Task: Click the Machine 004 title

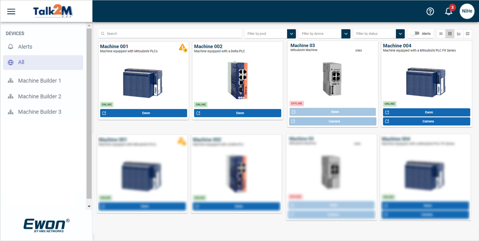Action: point(397,46)
